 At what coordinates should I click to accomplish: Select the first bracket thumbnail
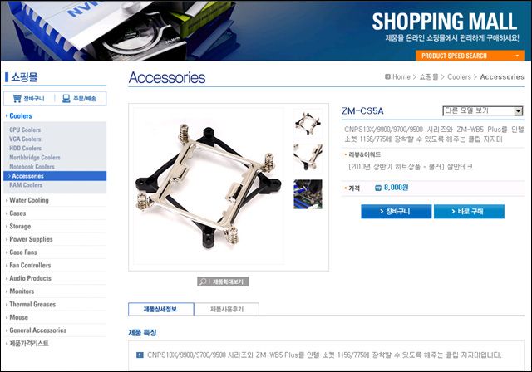[308, 122]
